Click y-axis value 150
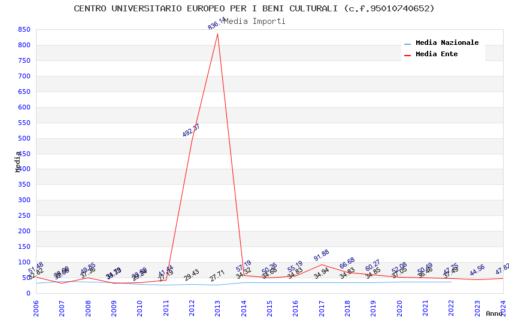The image size is (509, 329). pos(25,246)
